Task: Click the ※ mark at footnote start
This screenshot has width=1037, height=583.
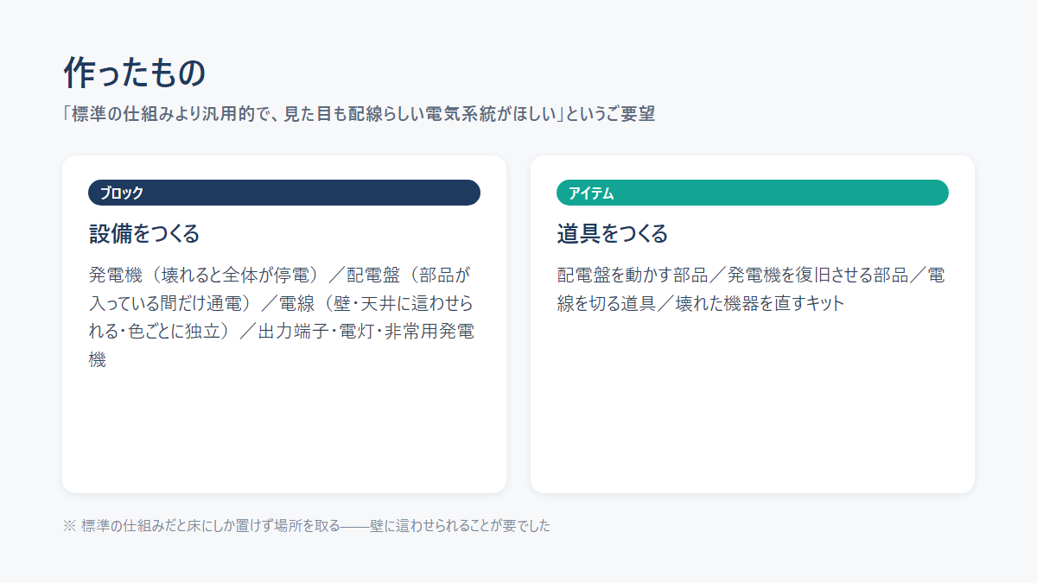Action: [x=69, y=526]
